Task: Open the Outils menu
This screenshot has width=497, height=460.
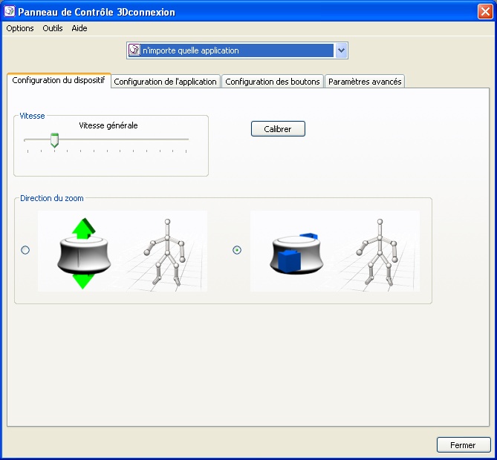Action: [x=53, y=28]
